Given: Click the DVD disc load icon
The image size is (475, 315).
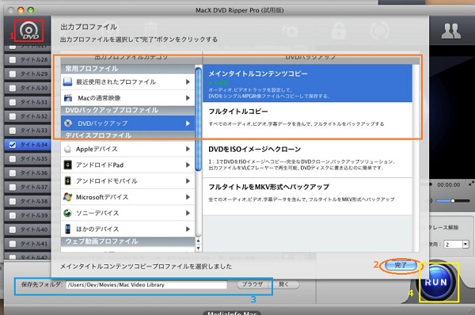Looking at the screenshot, I should coord(29,31).
